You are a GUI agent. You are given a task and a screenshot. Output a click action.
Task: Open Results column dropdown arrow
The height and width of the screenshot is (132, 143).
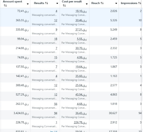coord(57,3)
